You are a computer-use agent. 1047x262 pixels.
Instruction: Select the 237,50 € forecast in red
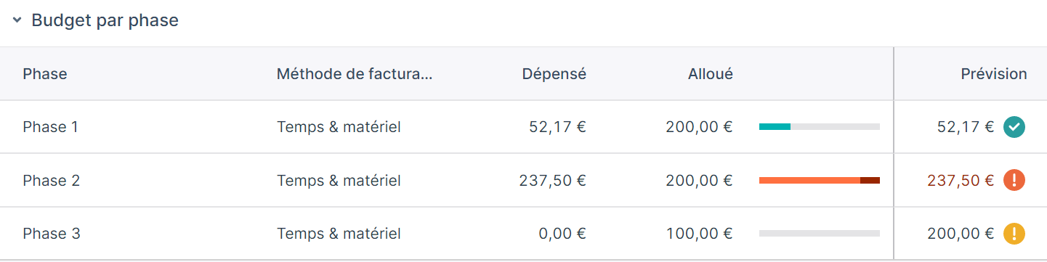click(961, 180)
